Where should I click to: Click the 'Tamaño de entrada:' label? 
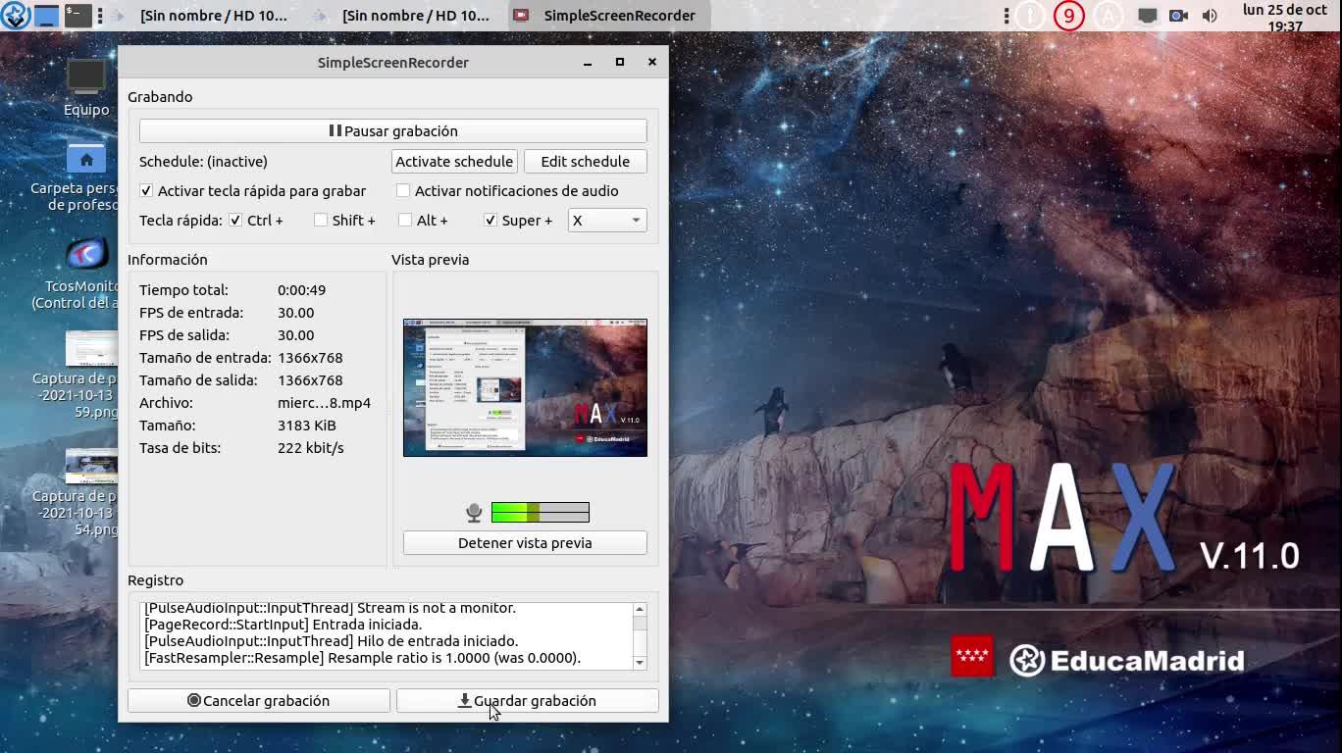point(205,358)
